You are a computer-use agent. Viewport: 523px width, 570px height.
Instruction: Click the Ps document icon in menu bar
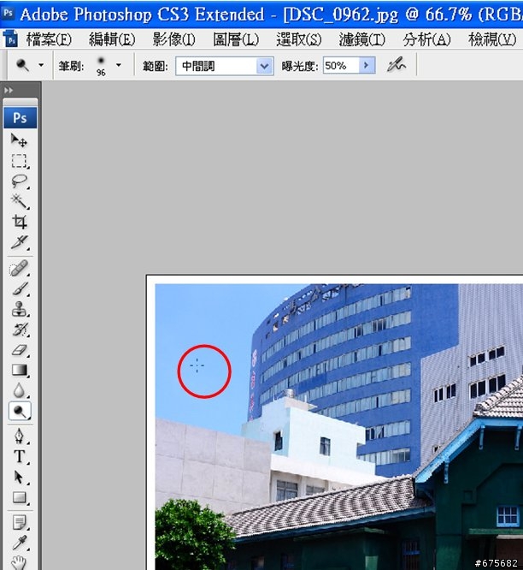pos(10,39)
